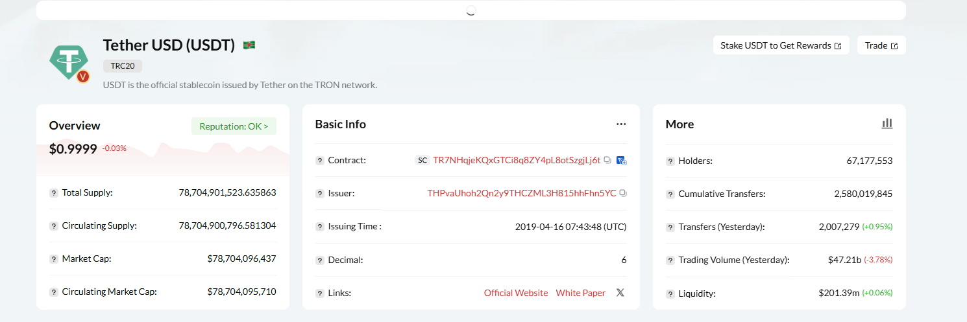Open the Reputation: OK details

coord(234,126)
